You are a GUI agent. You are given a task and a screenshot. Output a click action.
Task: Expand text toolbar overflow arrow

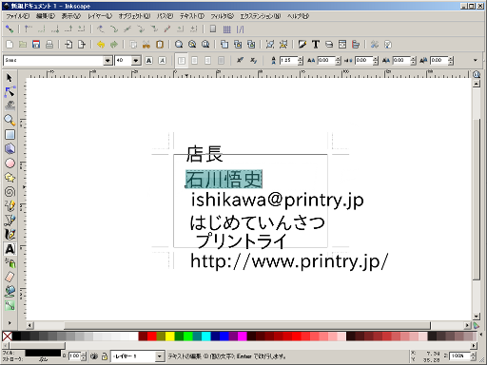tap(476, 60)
